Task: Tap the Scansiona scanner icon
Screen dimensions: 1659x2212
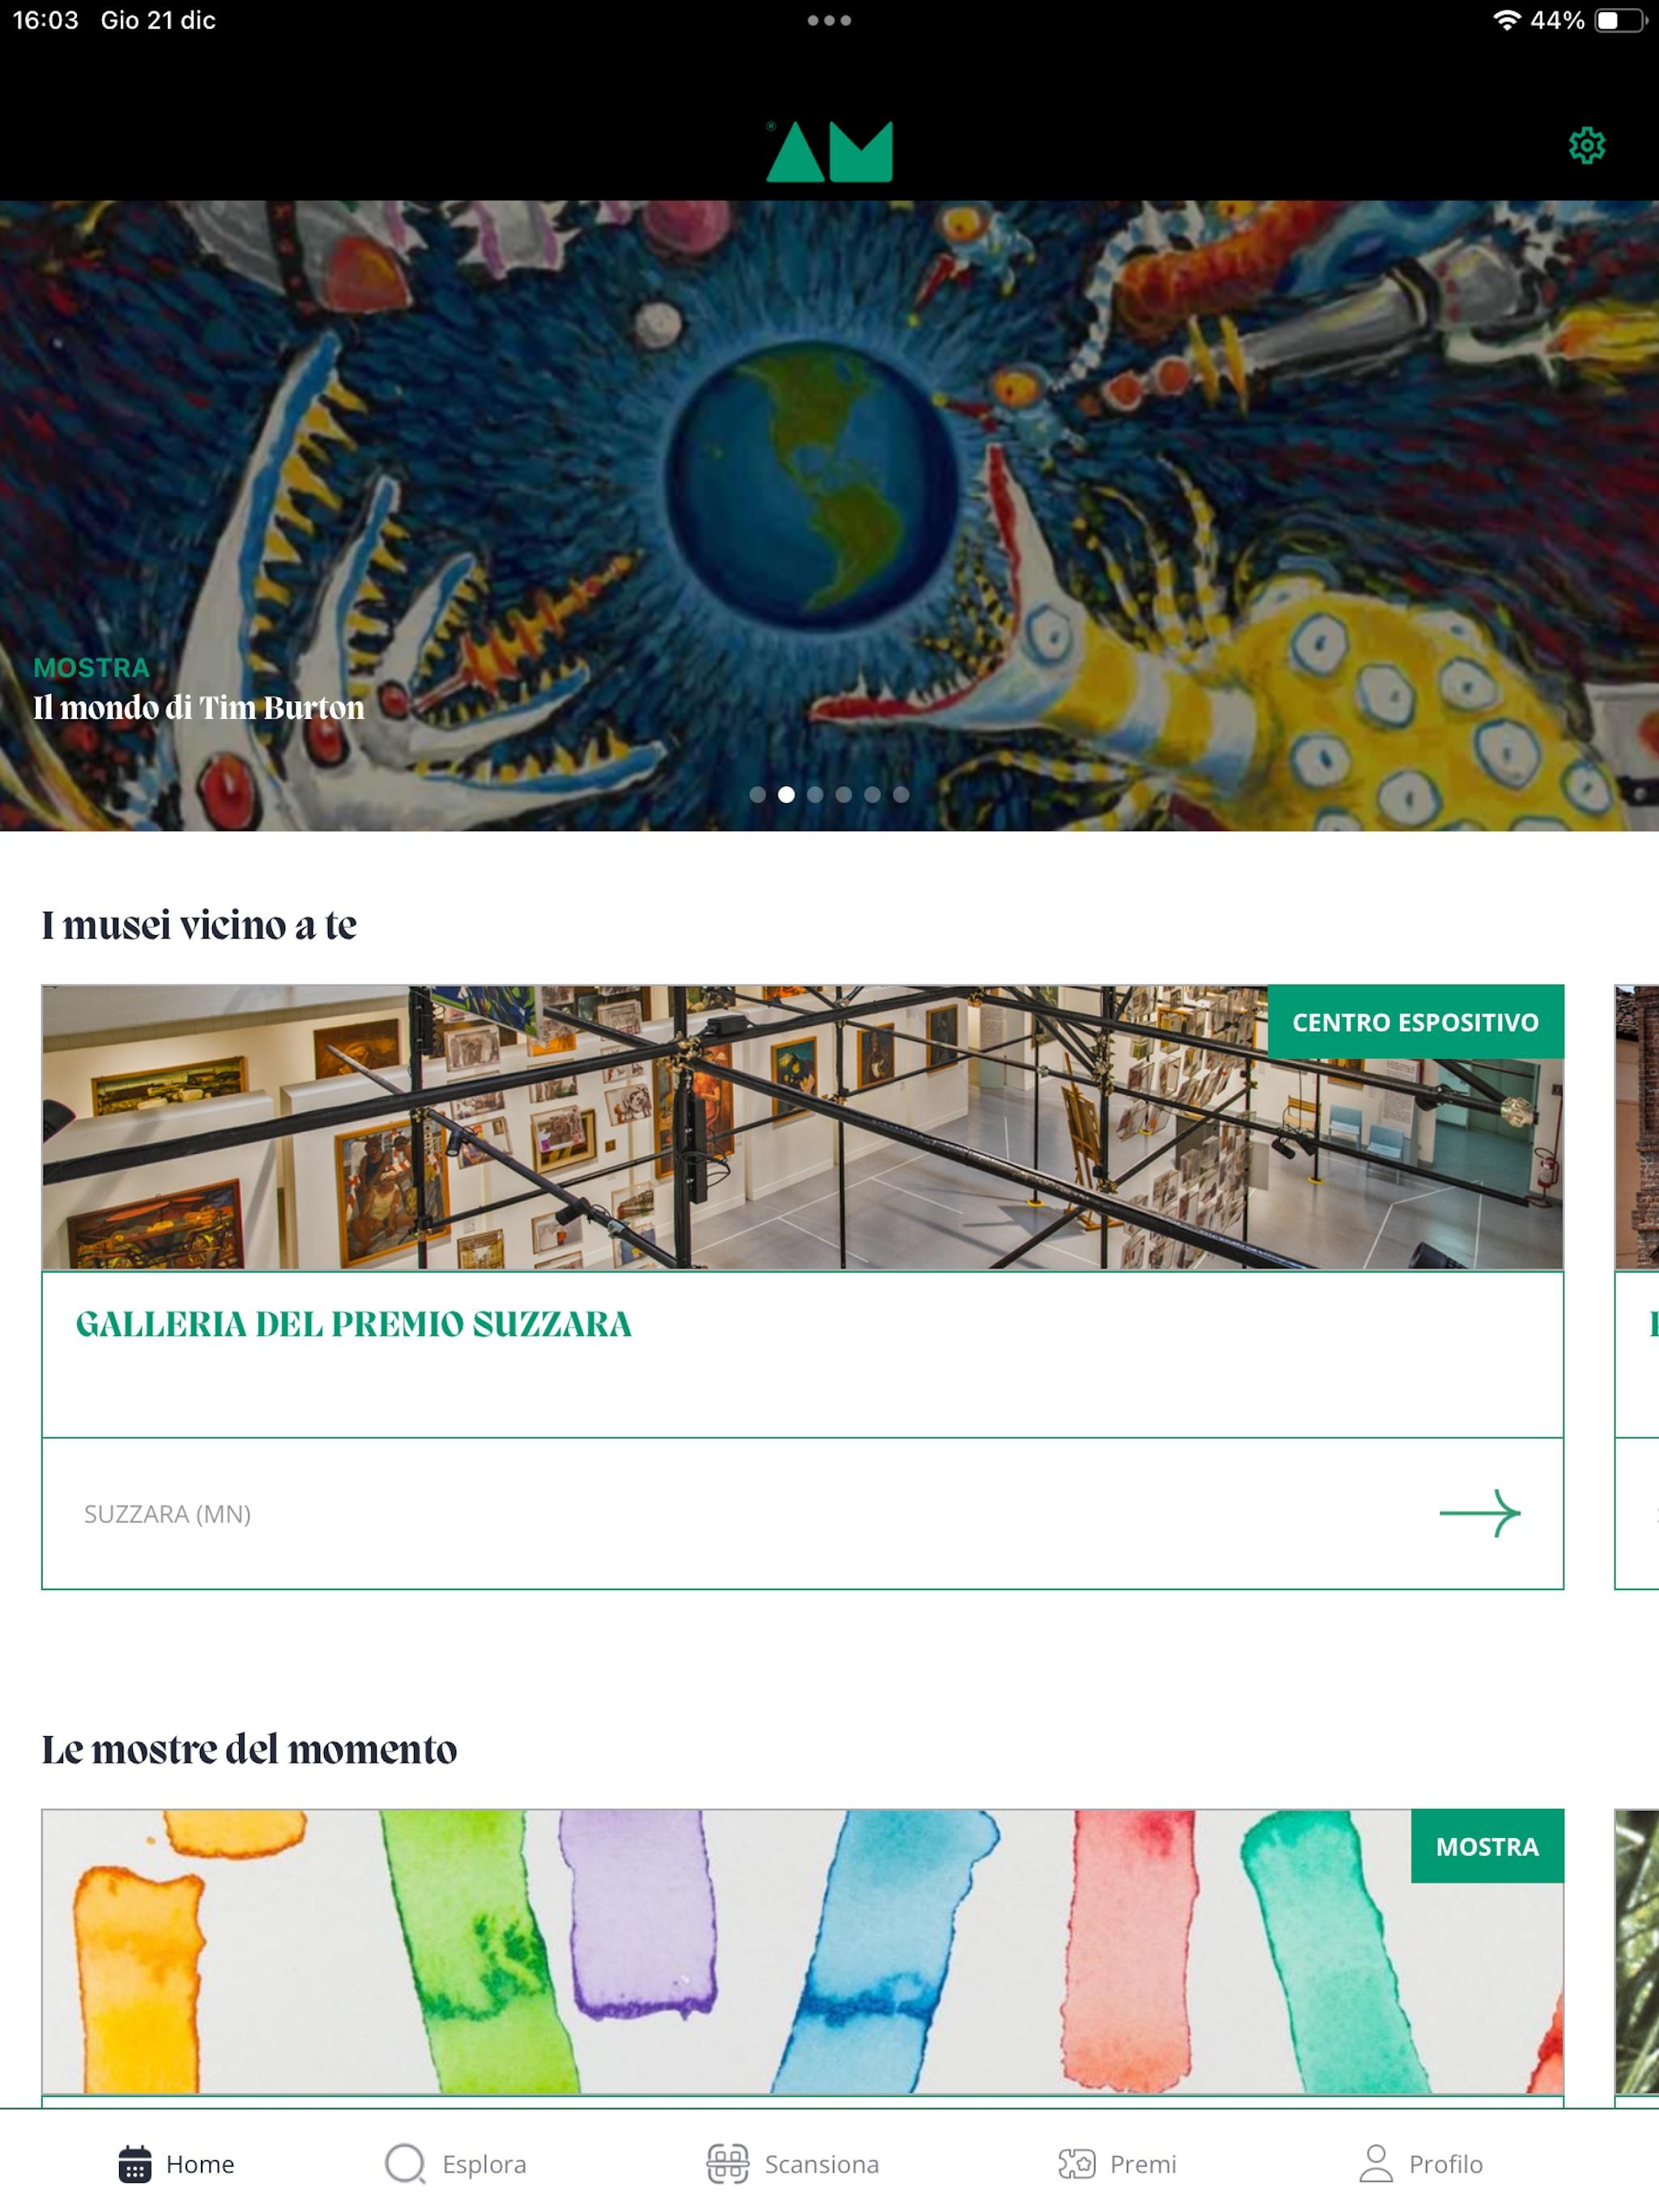Action: [x=727, y=2164]
